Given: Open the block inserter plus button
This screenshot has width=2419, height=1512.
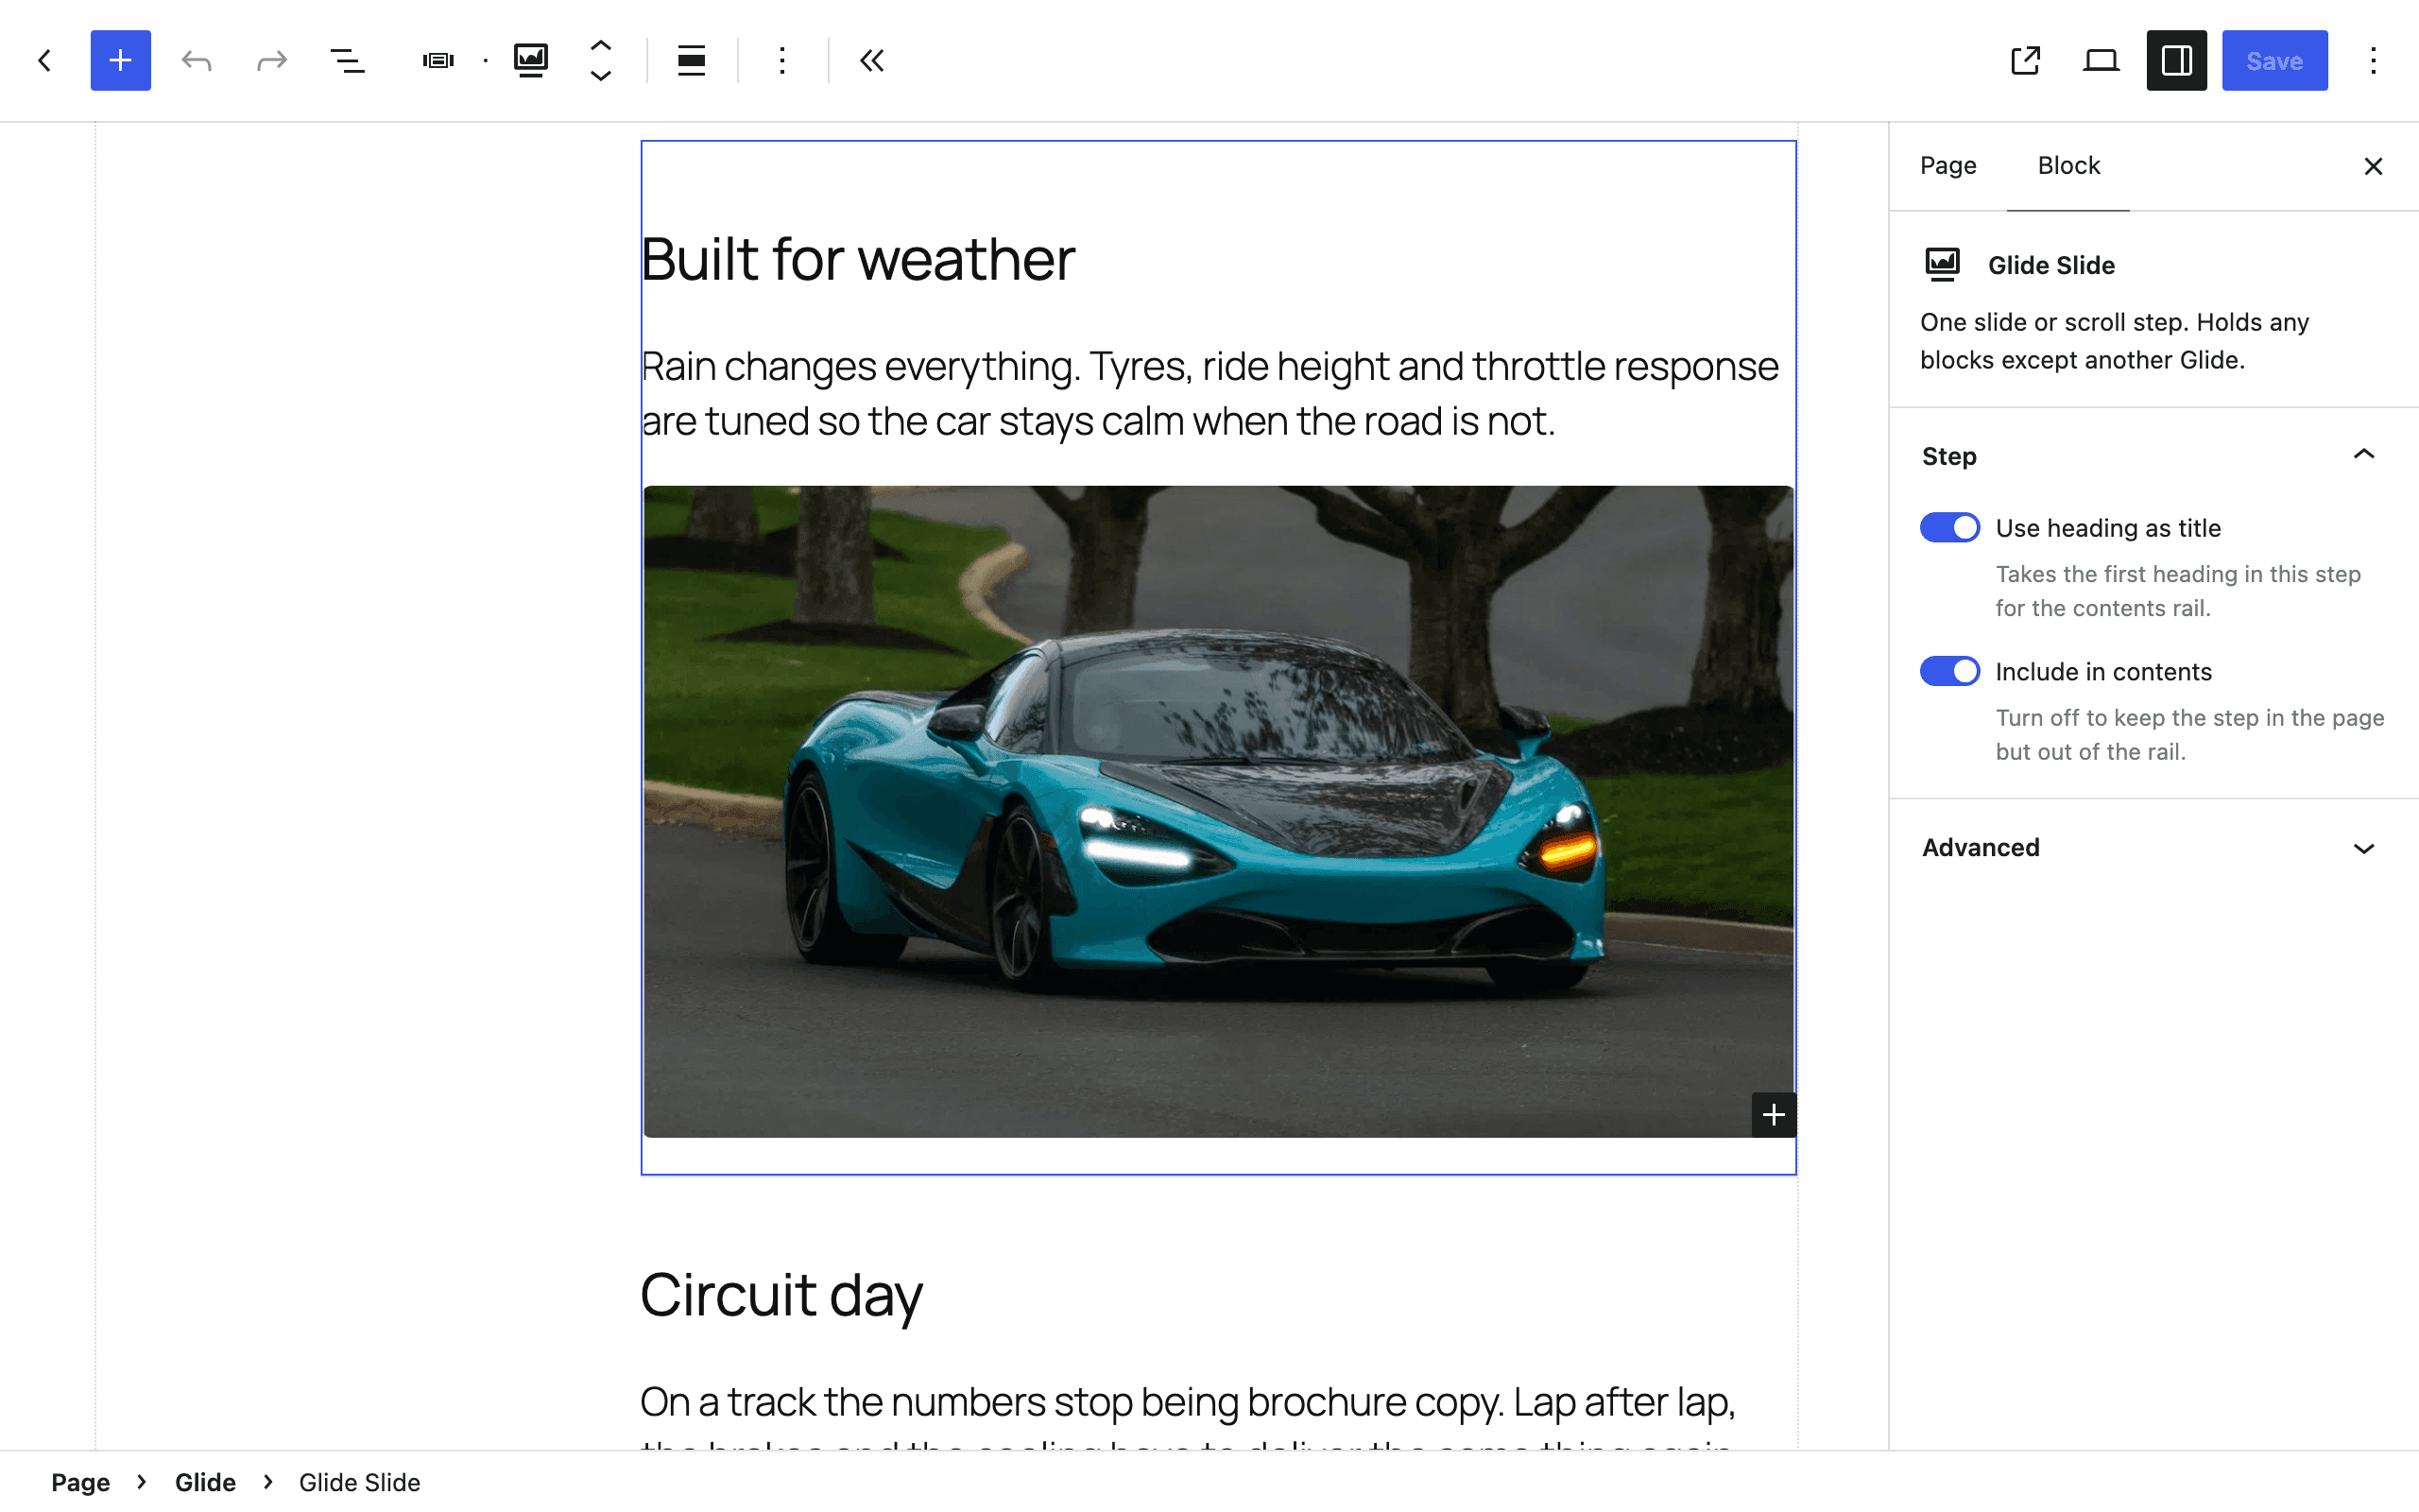Looking at the screenshot, I should tap(120, 60).
